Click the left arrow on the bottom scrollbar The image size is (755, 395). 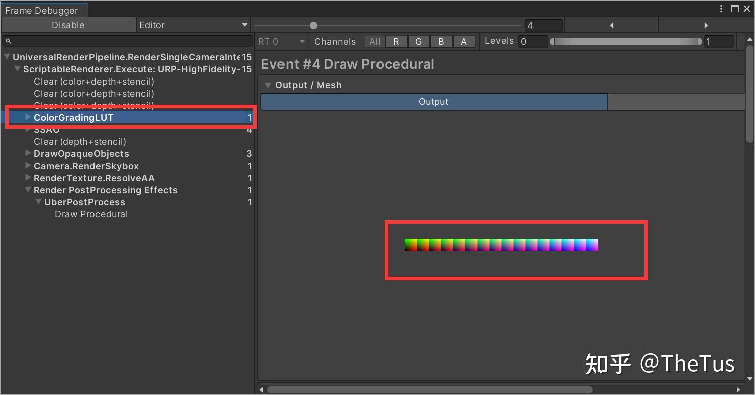261,389
